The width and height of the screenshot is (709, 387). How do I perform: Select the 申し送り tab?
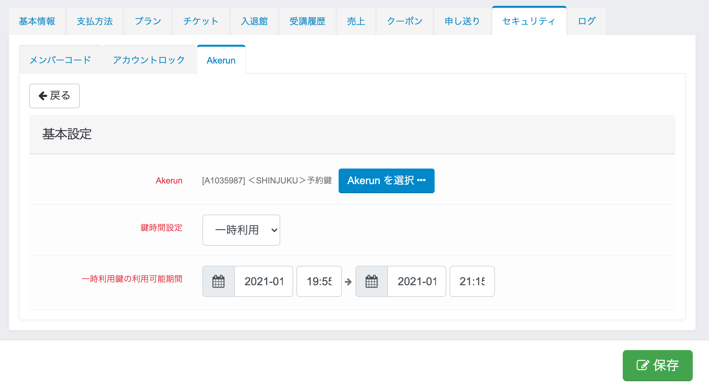(x=463, y=21)
